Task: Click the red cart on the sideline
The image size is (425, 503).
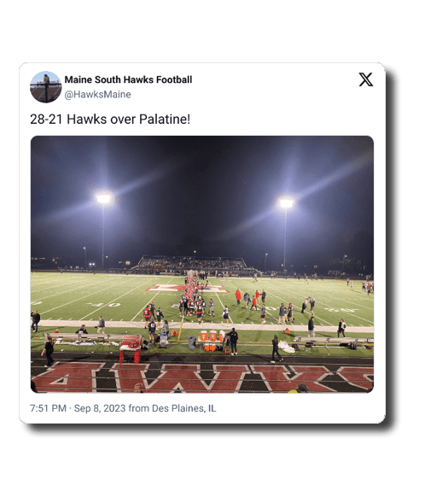Action: pos(131,348)
